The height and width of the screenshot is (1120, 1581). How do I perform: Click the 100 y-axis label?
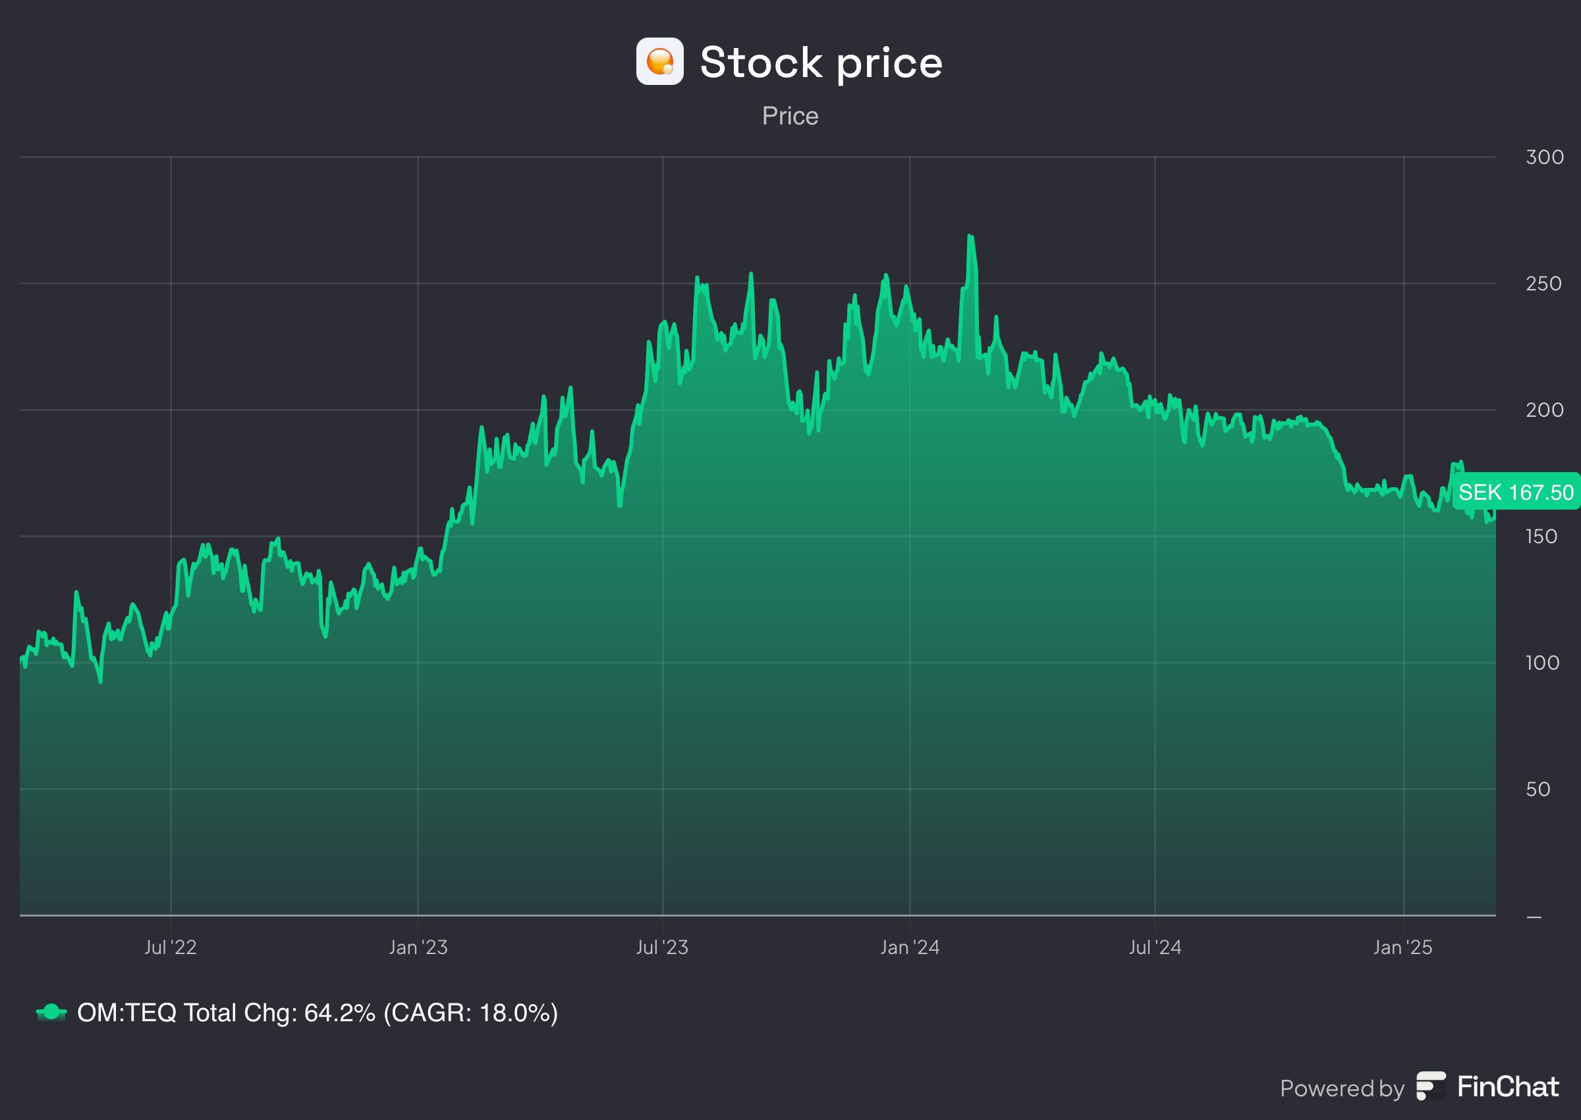1541,663
